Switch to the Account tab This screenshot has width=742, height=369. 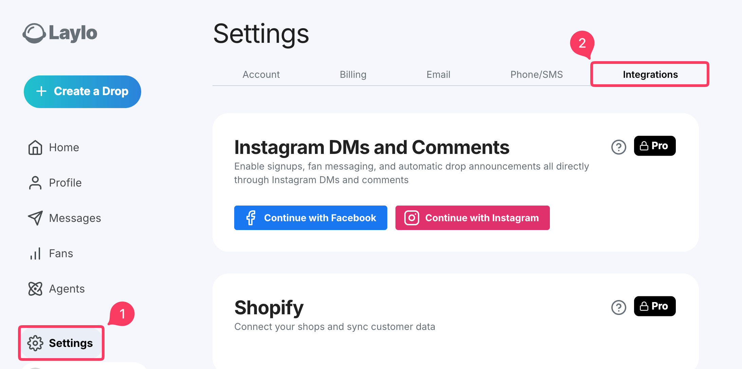click(261, 74)
